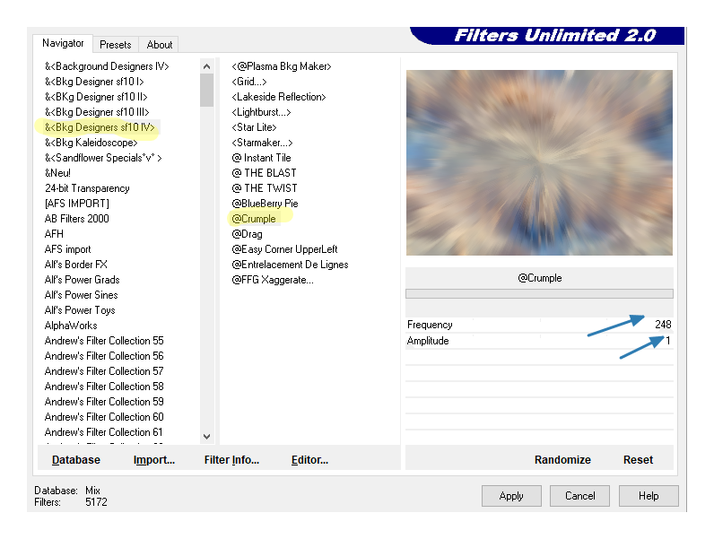Click Reset for filter settings
Viewport: 714px width, 539px height.
638,460
